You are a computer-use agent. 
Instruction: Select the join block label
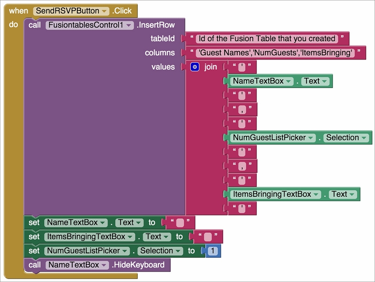click(x=211, y=67)
